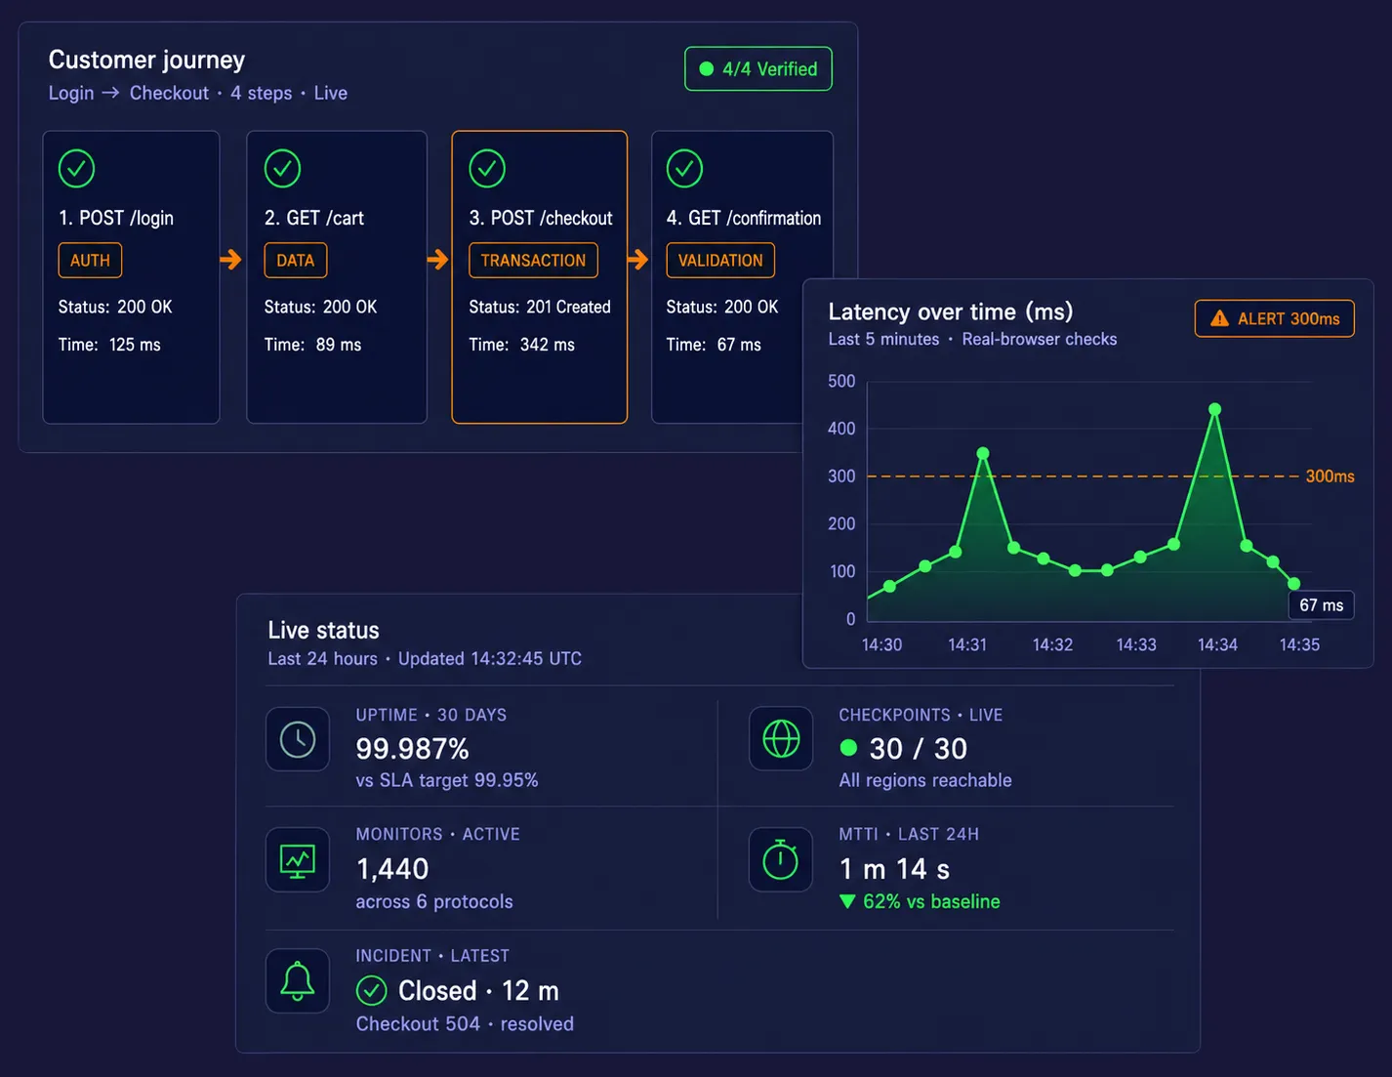Click the check icon on POST /checkout step

pyautogui.click(x=487, y=168)
